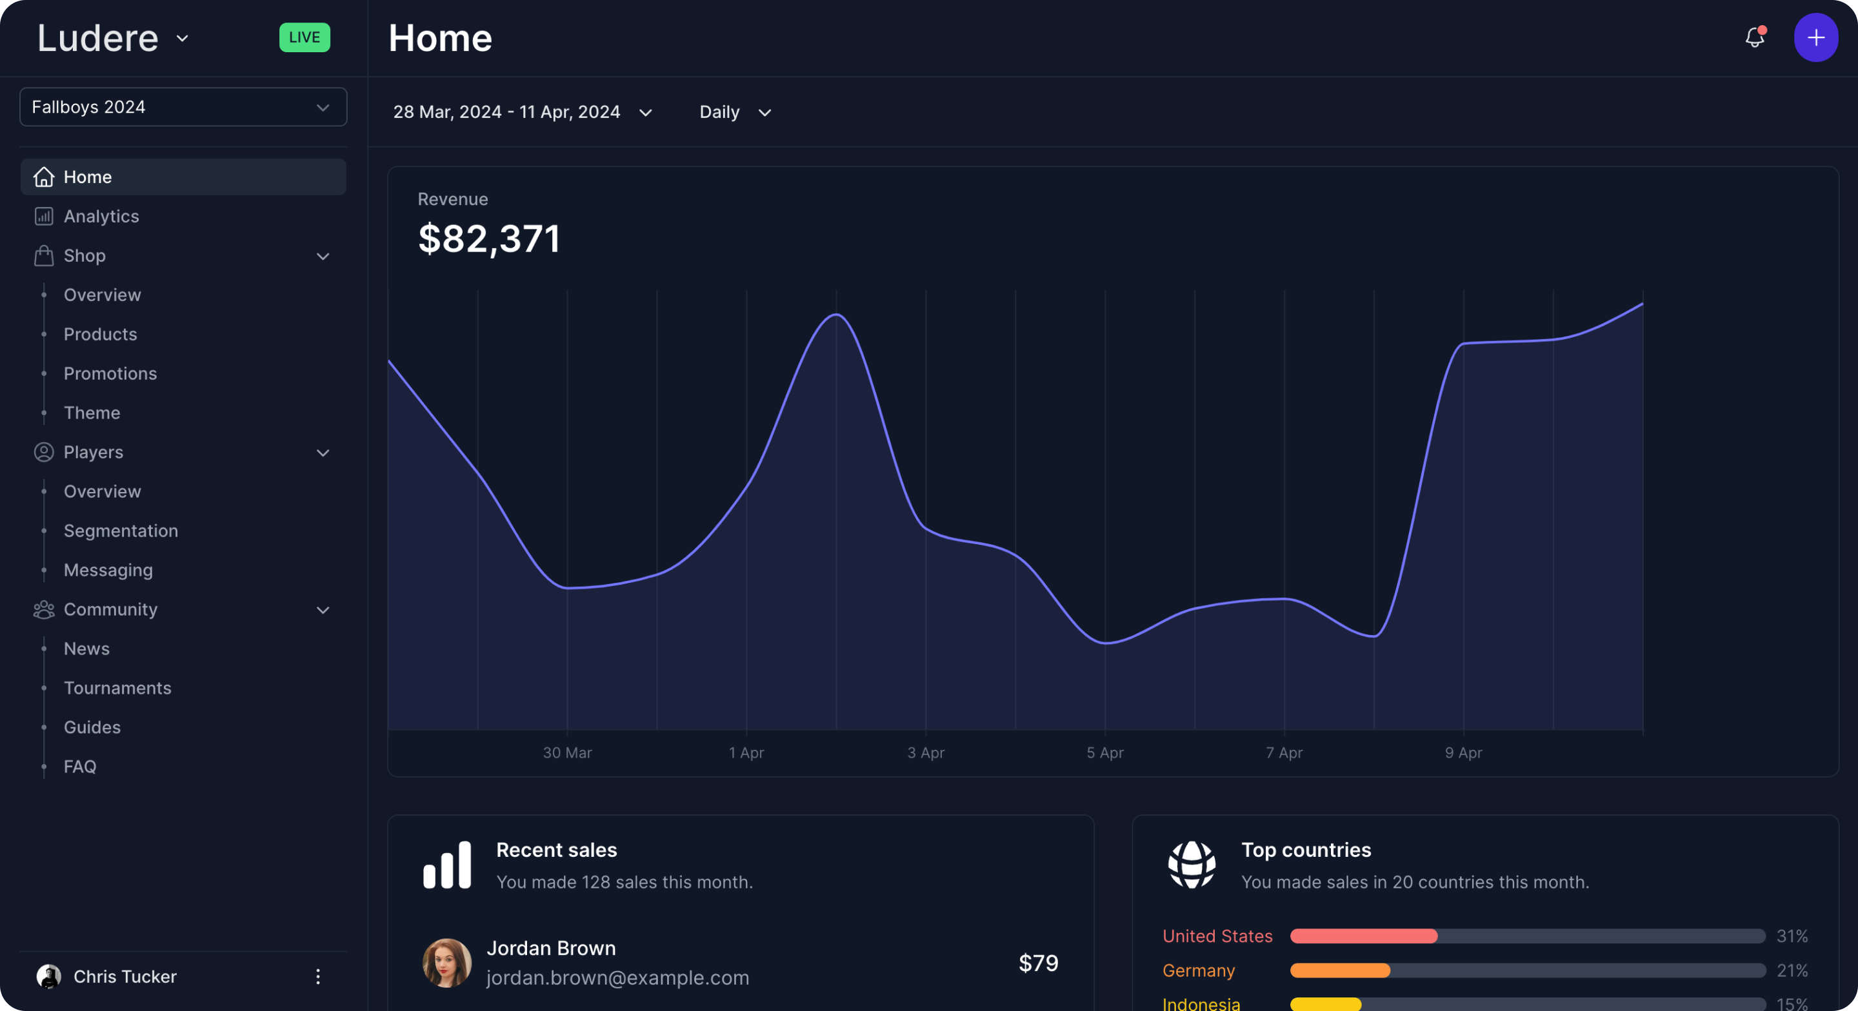
Task: Collapse the Shop section chevron
Action: tap(323, 257)
